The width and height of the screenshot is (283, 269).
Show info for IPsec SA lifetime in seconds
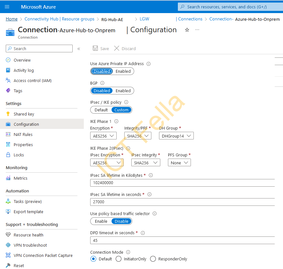(x=149, y=194)
